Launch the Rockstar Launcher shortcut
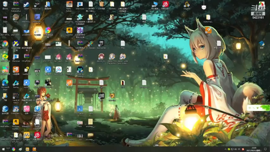Image resolution: width=270 pixels, height=152 pixels. [x=69, y=31]
